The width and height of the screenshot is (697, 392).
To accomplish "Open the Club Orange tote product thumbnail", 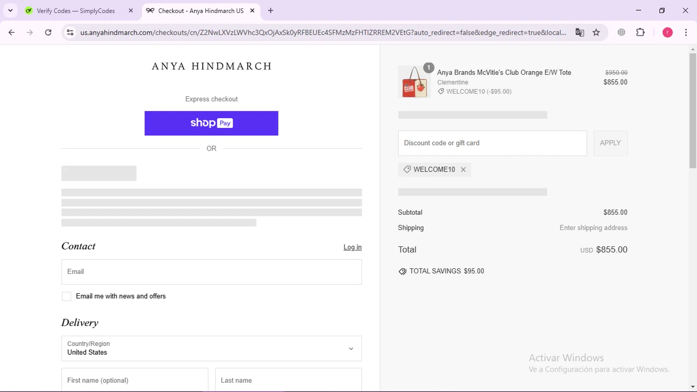I will (414, 82).
